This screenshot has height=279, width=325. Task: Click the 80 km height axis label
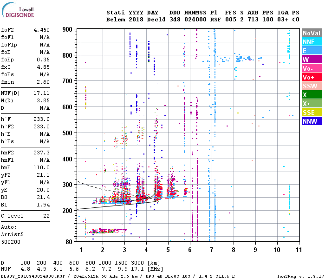pos(69,242)
